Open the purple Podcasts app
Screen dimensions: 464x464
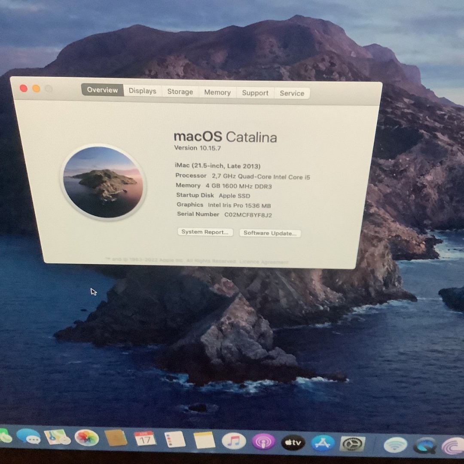point(263,442)
